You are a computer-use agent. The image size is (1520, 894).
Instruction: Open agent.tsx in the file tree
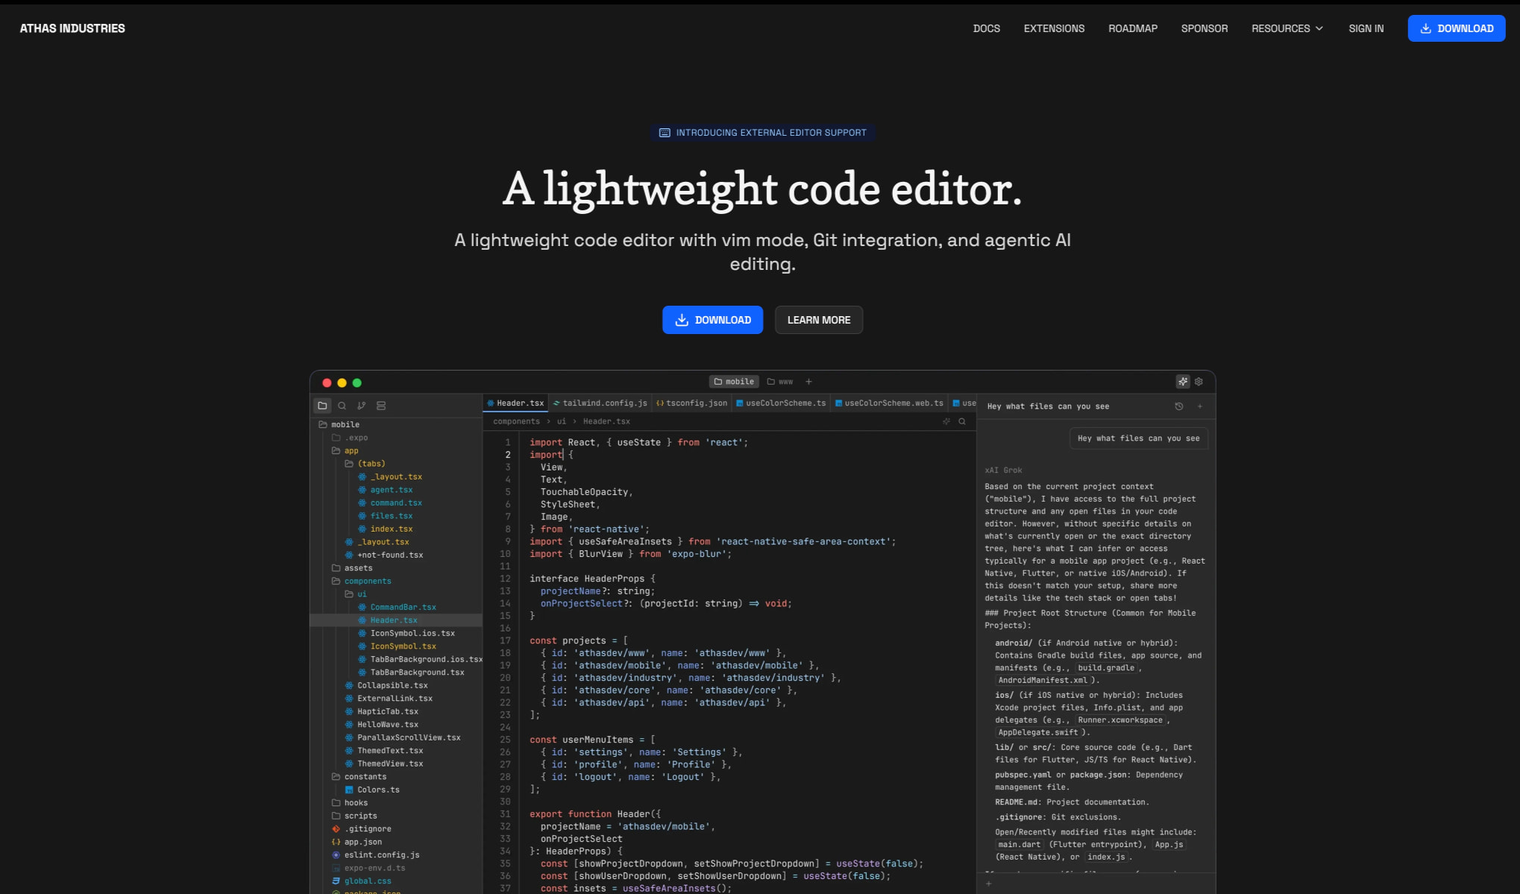point(385,490)
